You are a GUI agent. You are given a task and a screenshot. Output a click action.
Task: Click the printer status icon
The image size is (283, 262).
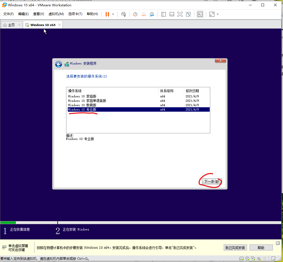tap(265, 259)
